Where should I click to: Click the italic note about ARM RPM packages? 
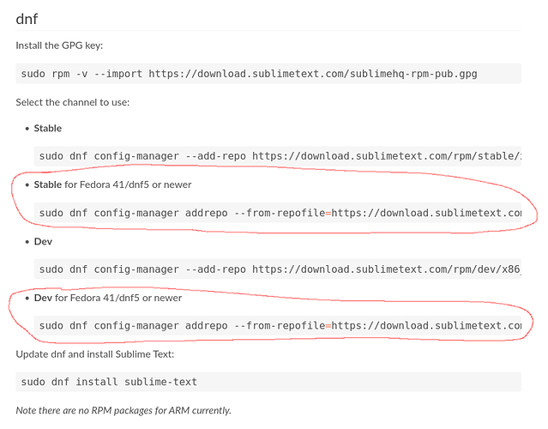click(x=123, y=411)
